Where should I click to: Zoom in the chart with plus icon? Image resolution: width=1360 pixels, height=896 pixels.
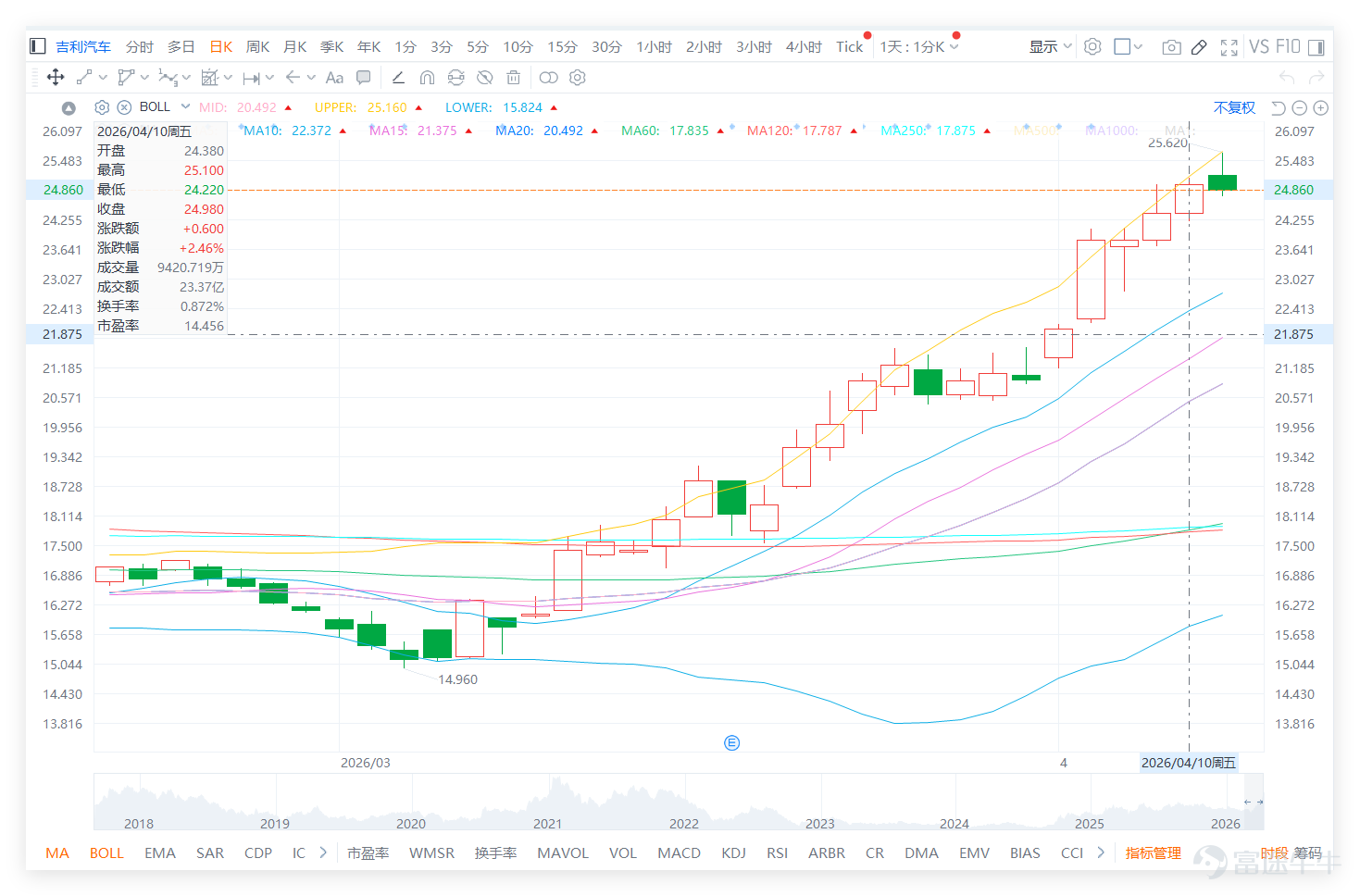[1321, 108]
